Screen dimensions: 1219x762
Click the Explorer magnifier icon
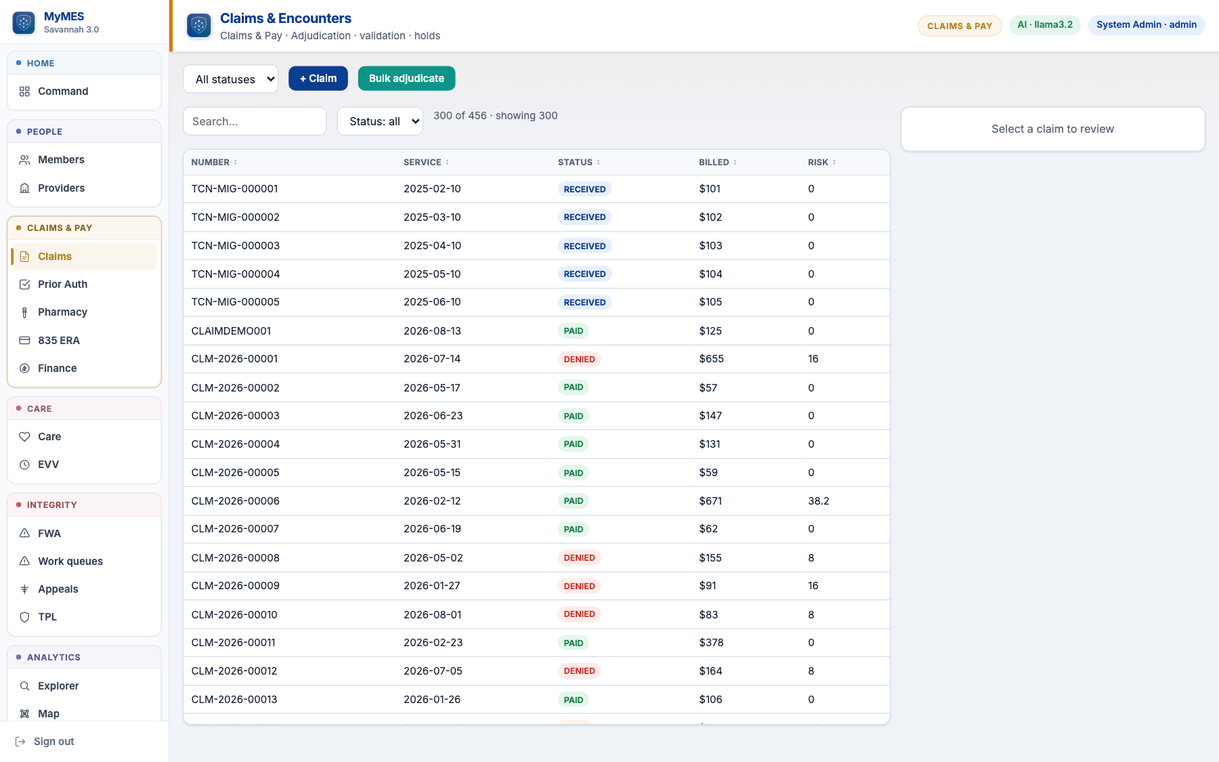coord(24,686)
